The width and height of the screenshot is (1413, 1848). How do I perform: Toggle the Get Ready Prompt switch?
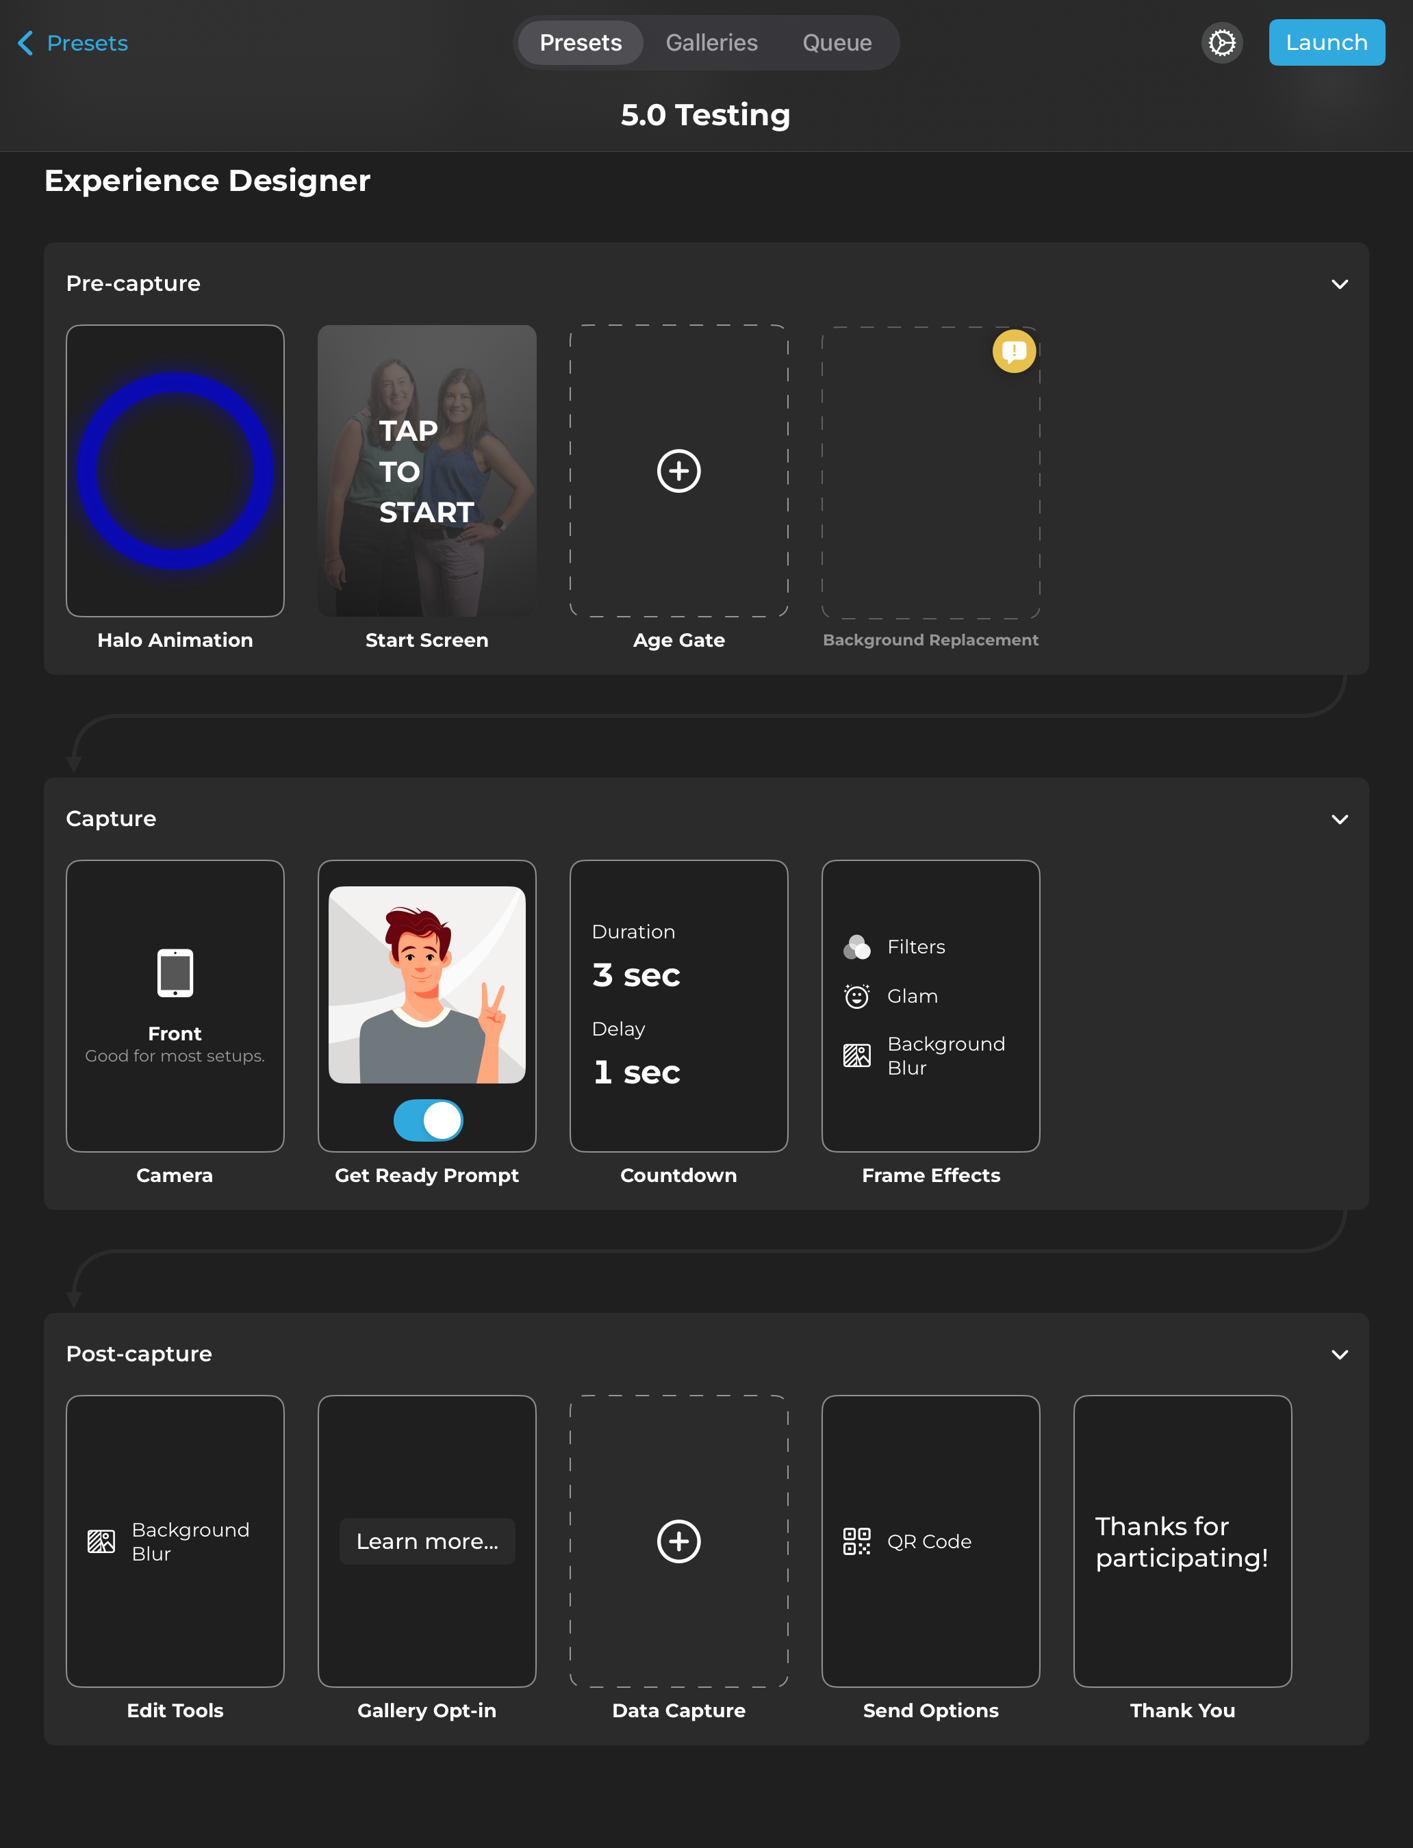tap(427, 1120)
